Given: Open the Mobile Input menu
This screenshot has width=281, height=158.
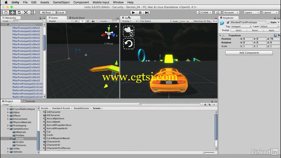Looking at the screenshot, I should (x=101, y=2).
